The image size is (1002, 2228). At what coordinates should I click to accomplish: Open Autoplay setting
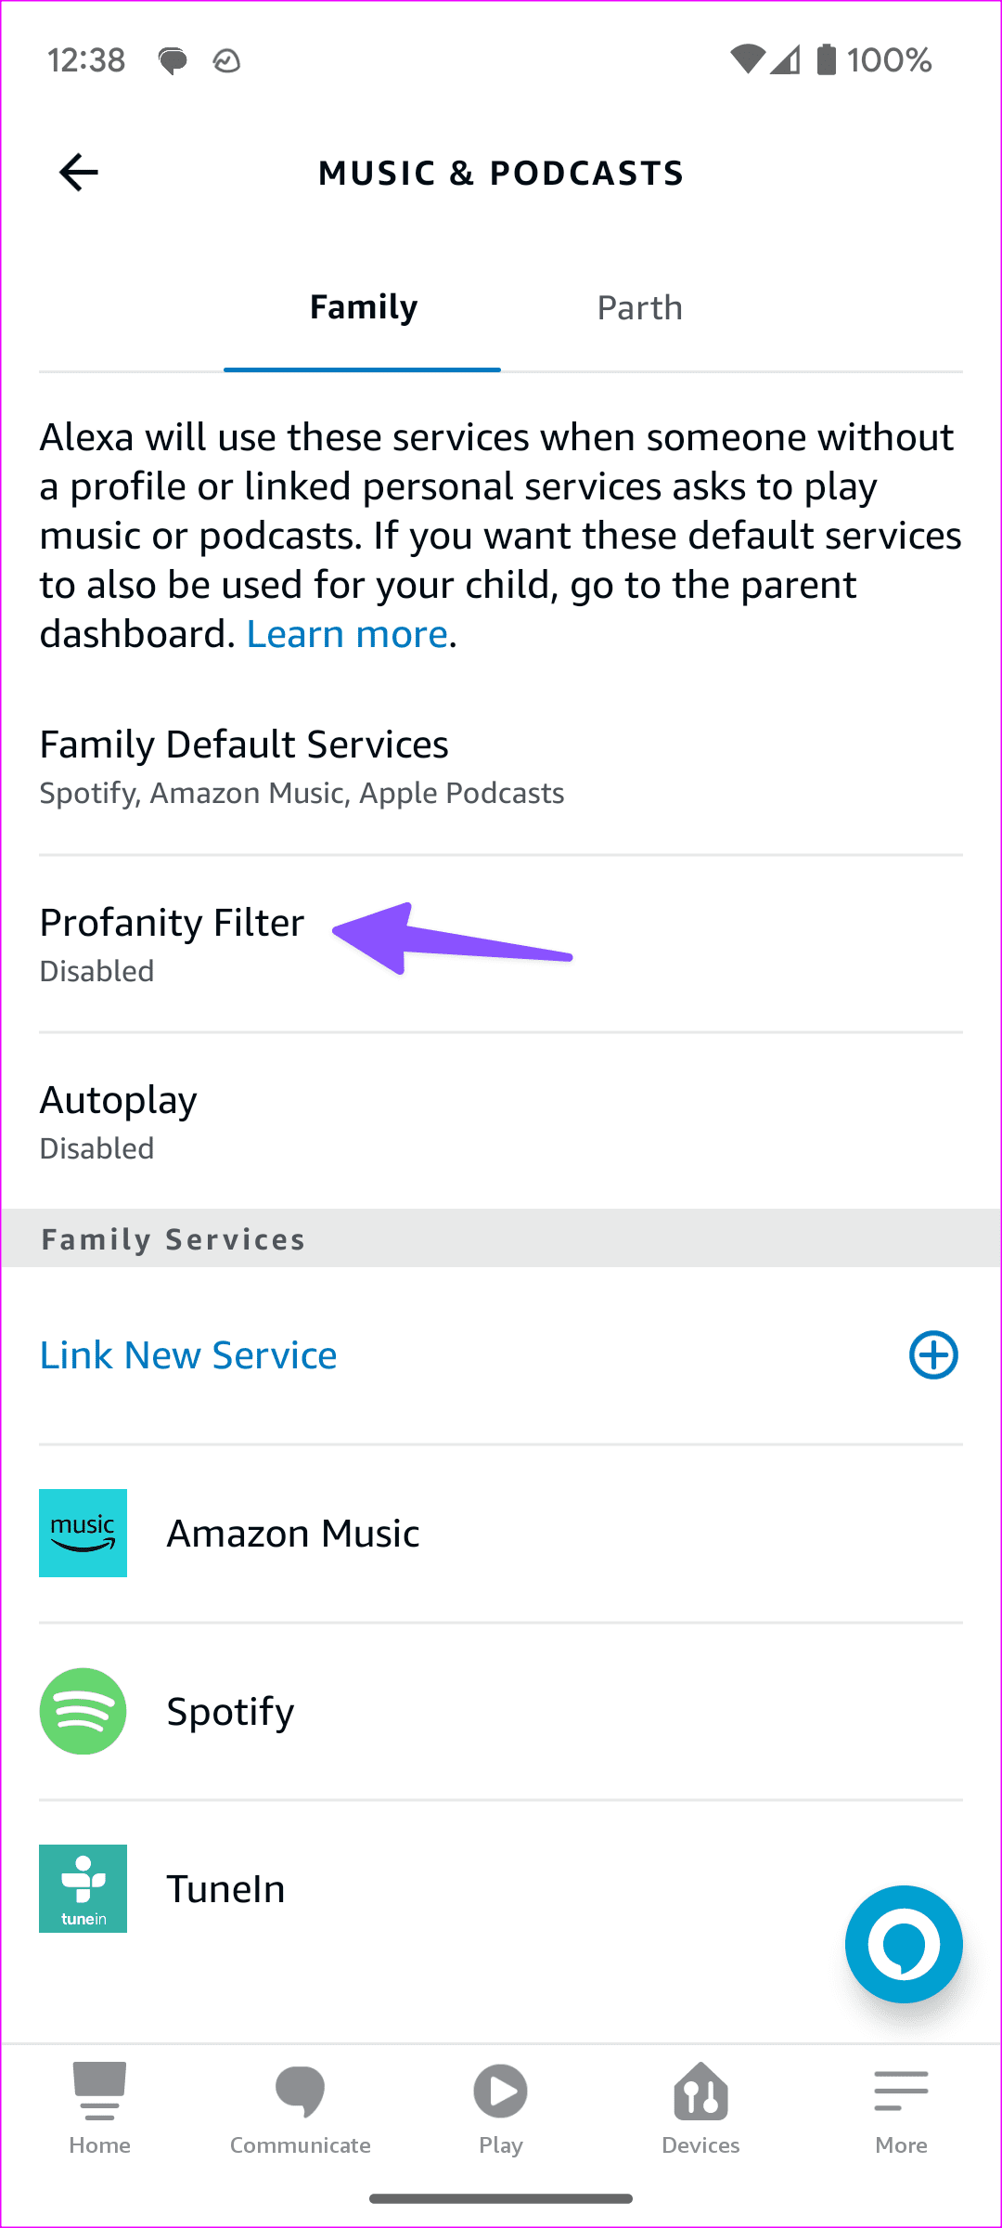[x=119, y=1120]
